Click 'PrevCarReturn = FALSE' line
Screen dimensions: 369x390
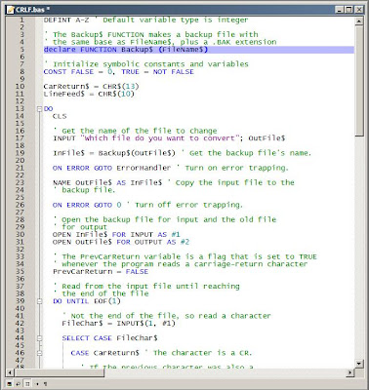[x=101, y=272]
